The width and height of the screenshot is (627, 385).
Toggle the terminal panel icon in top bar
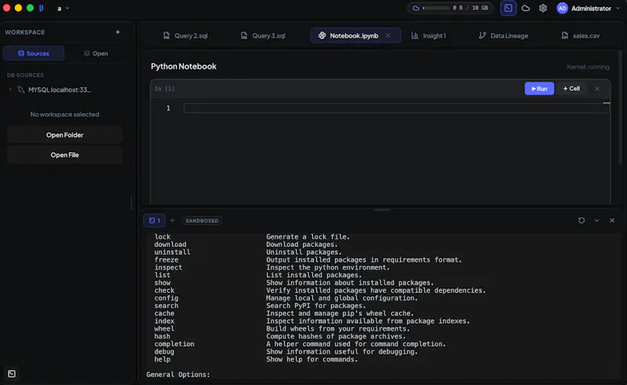pos(508,8)
